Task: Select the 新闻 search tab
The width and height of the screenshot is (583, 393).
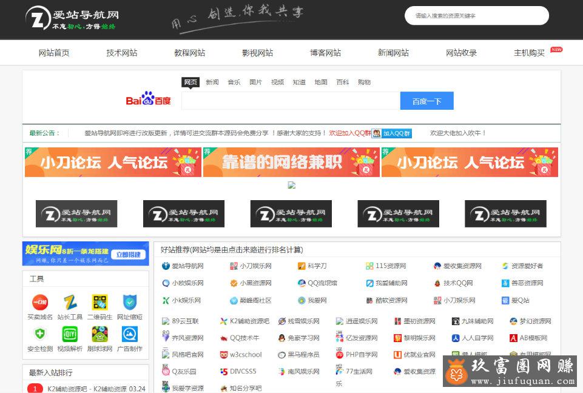Action: 212,82
